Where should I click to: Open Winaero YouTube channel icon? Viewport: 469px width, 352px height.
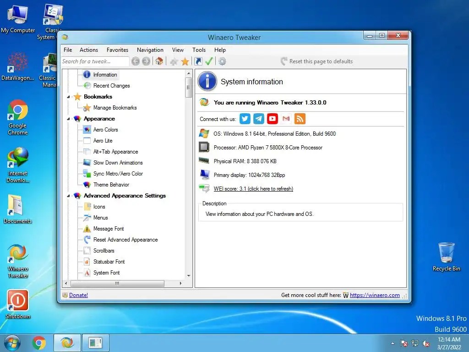click(273, 119)
